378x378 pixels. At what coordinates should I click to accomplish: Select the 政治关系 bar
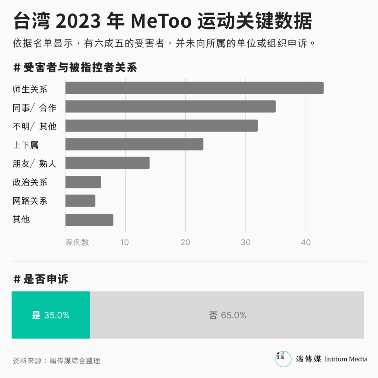pos(83,182)
